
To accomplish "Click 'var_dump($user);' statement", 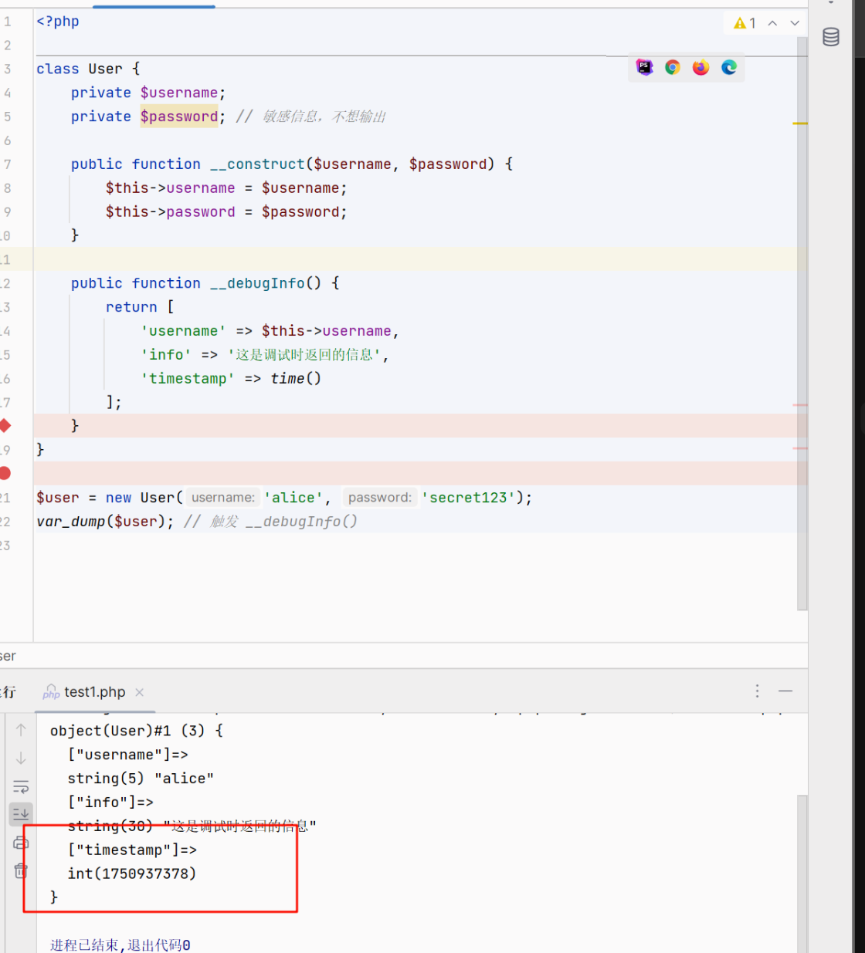I will [106, 522].
